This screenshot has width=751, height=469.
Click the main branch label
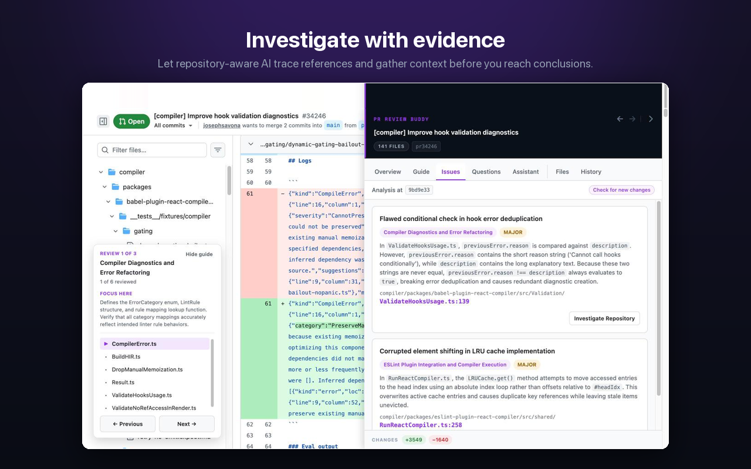click(x=333, y=125)
